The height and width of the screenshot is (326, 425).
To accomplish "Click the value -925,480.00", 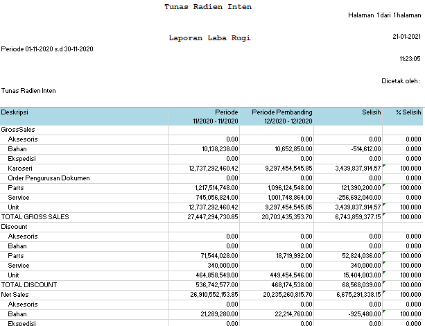I will coord(365,314).
